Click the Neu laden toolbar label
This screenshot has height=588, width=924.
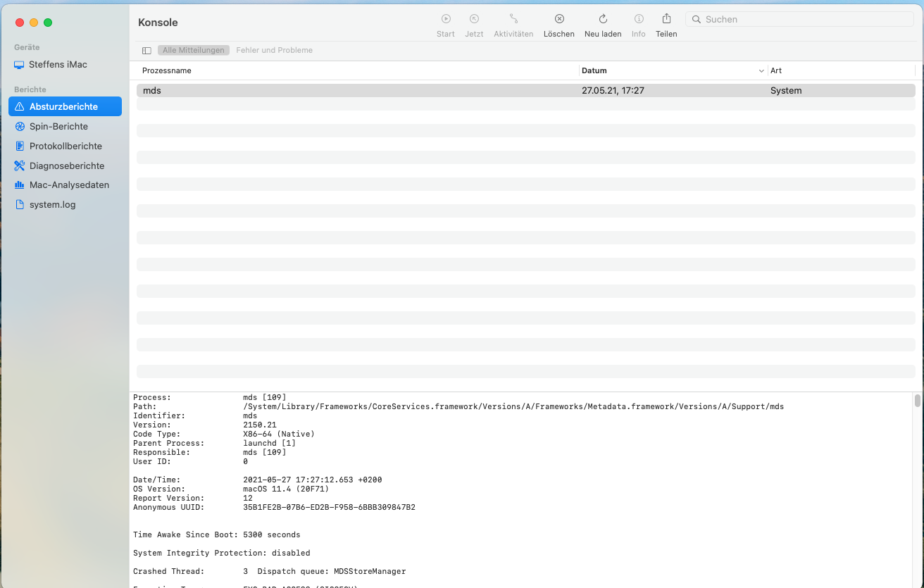[603, 34]
